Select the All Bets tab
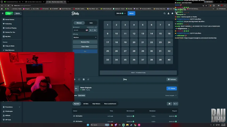This screenshot has width=227, height=127. click(x=86, y=104)
